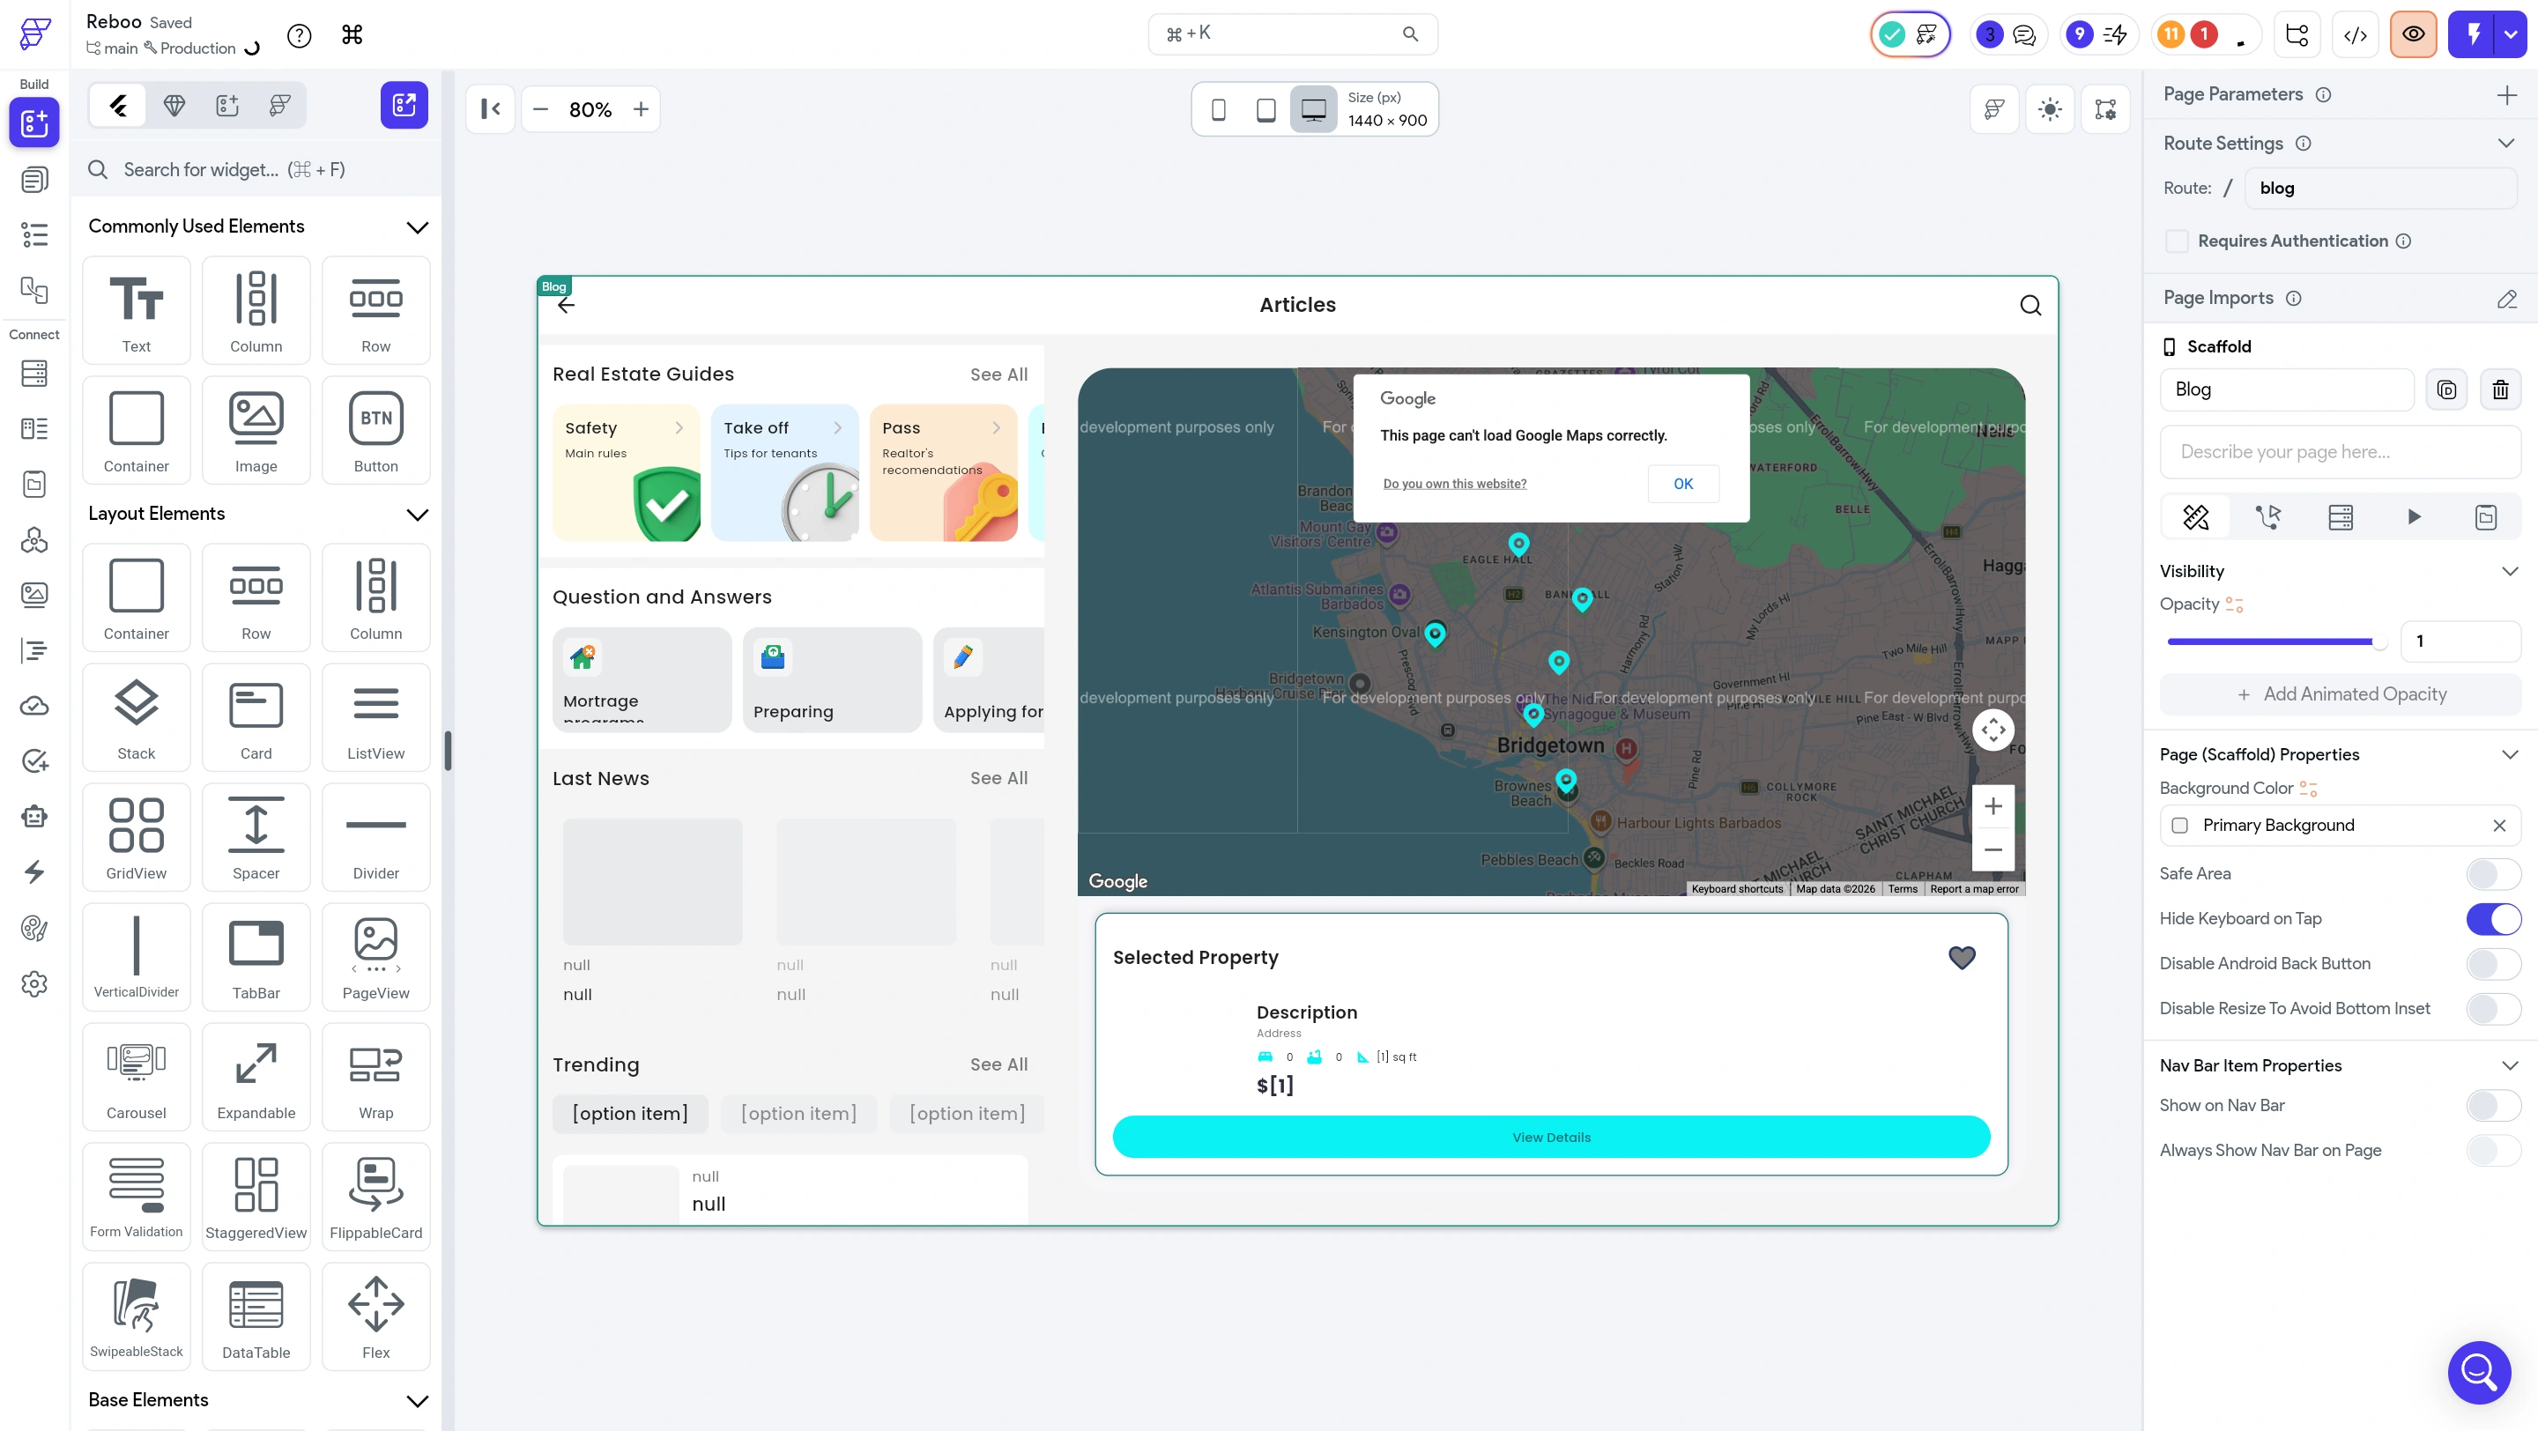The width and height of the screenshot is (2538, 1431).
Task: Collapse Commonly Used Elements section
Action: 417,227
